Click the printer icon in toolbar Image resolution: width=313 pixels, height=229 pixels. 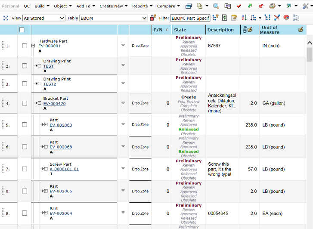272,6
